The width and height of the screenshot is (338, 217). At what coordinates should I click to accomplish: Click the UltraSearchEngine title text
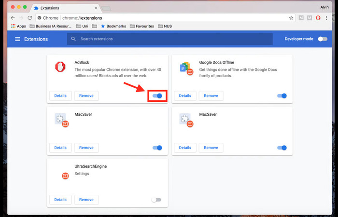tap(91, 166)
